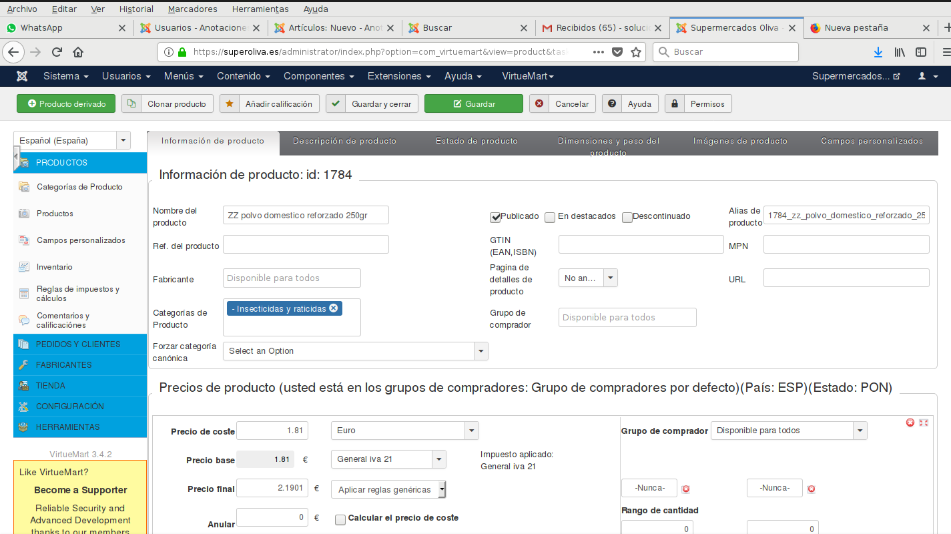This screenshot has height=534, width=951.
Task: Enable the En destacados checkbox
Action: click(550, 217)
